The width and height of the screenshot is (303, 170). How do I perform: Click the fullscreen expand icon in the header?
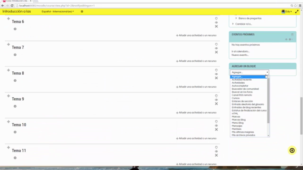297,11
